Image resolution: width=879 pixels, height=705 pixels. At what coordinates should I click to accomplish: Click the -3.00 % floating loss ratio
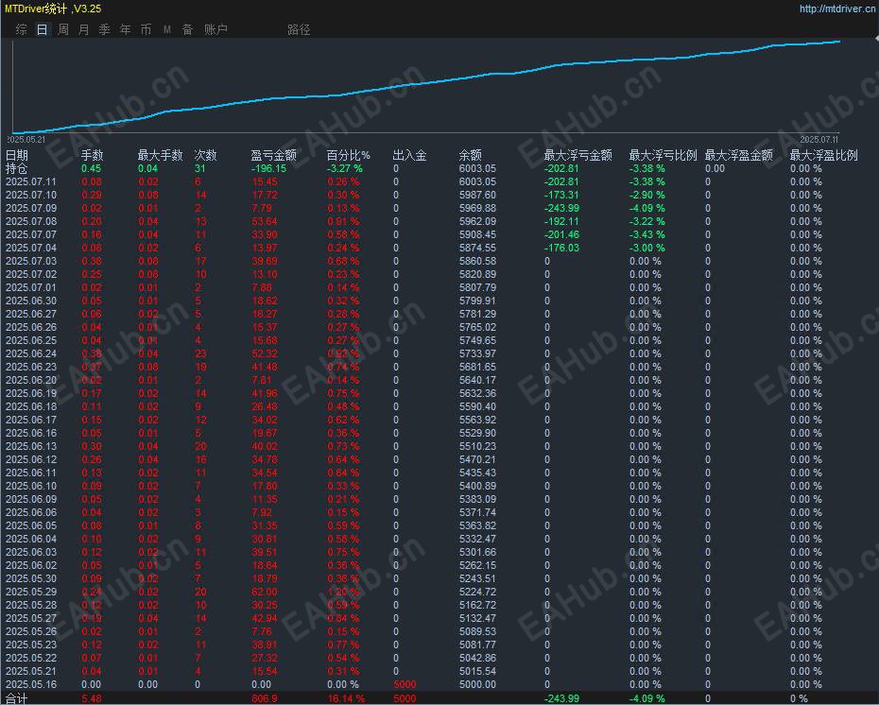click(646, 248)
